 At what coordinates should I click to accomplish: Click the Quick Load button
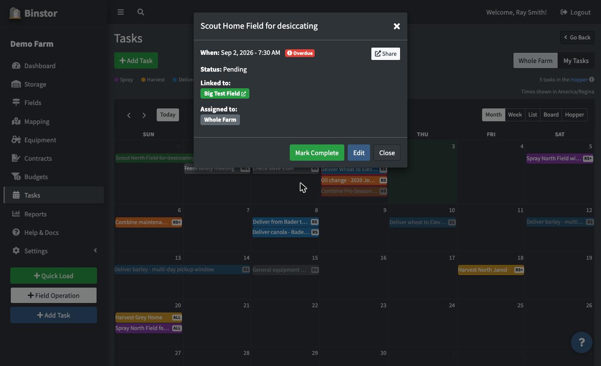click(x=54, y=276)
